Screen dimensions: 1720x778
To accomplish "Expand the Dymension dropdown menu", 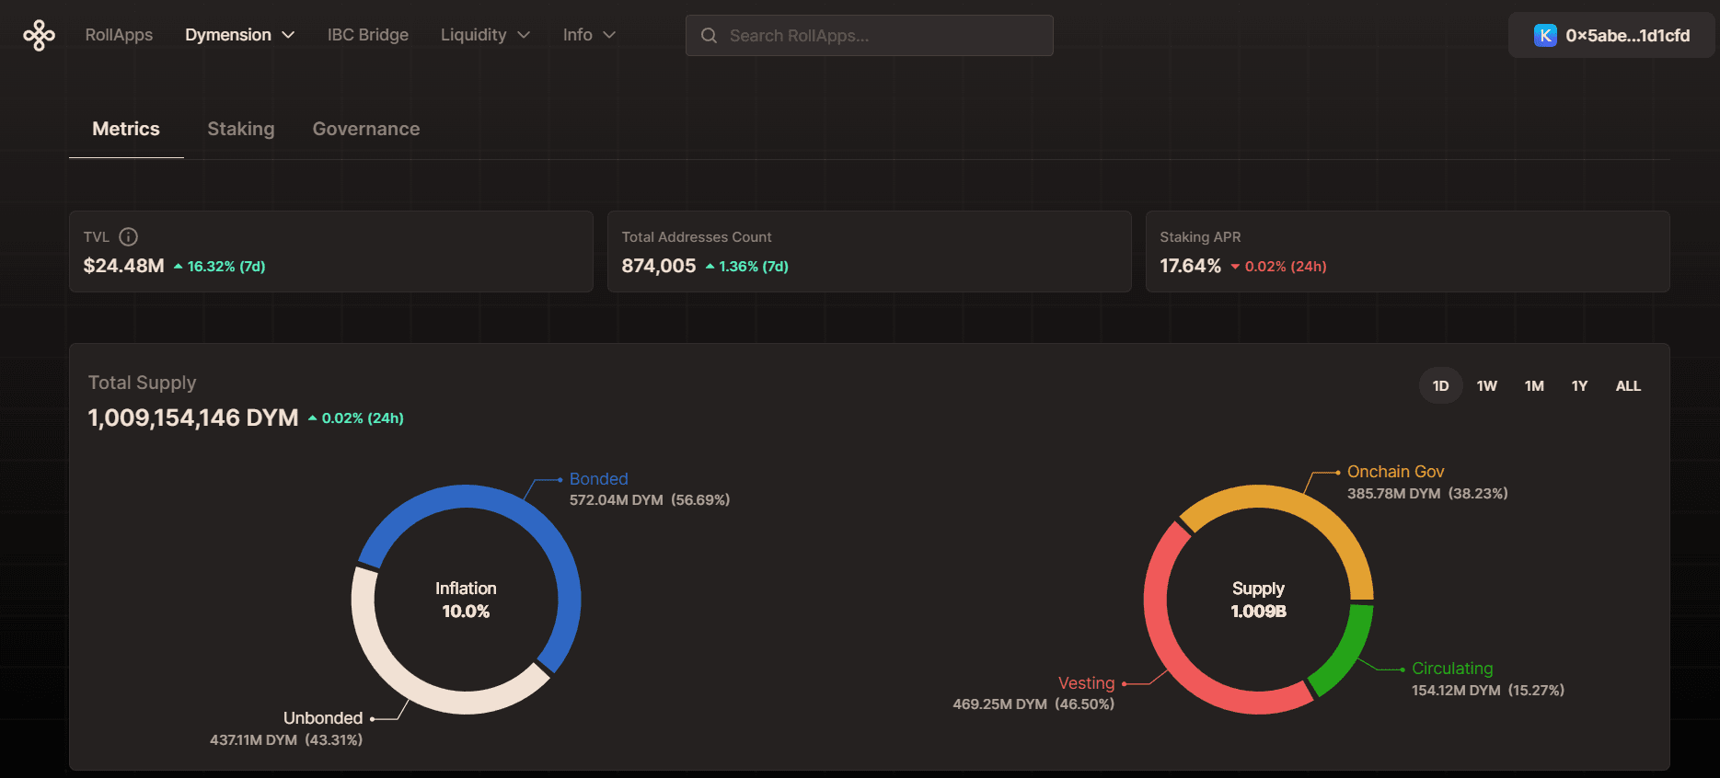I will click(x=239, y=35).
